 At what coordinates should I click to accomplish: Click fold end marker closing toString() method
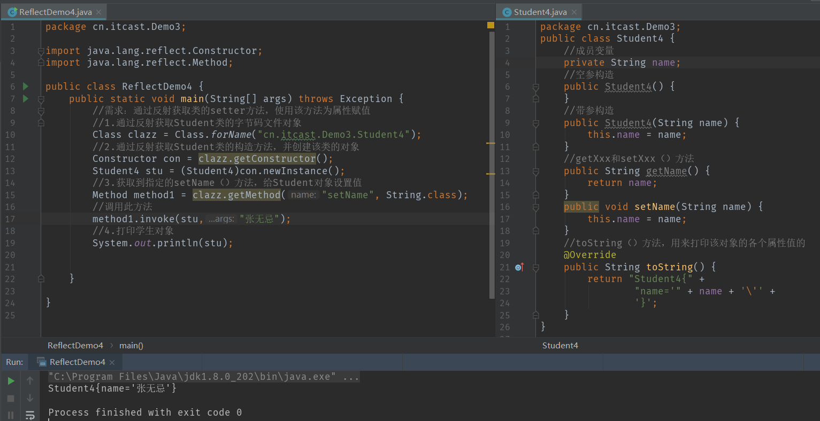[535, 315]
